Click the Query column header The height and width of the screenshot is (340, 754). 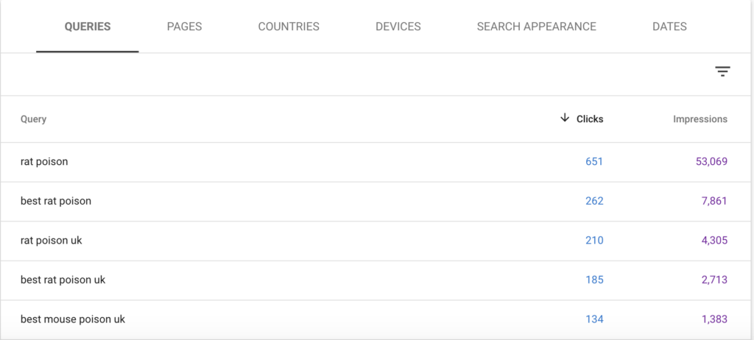click(x=33, y=119)
